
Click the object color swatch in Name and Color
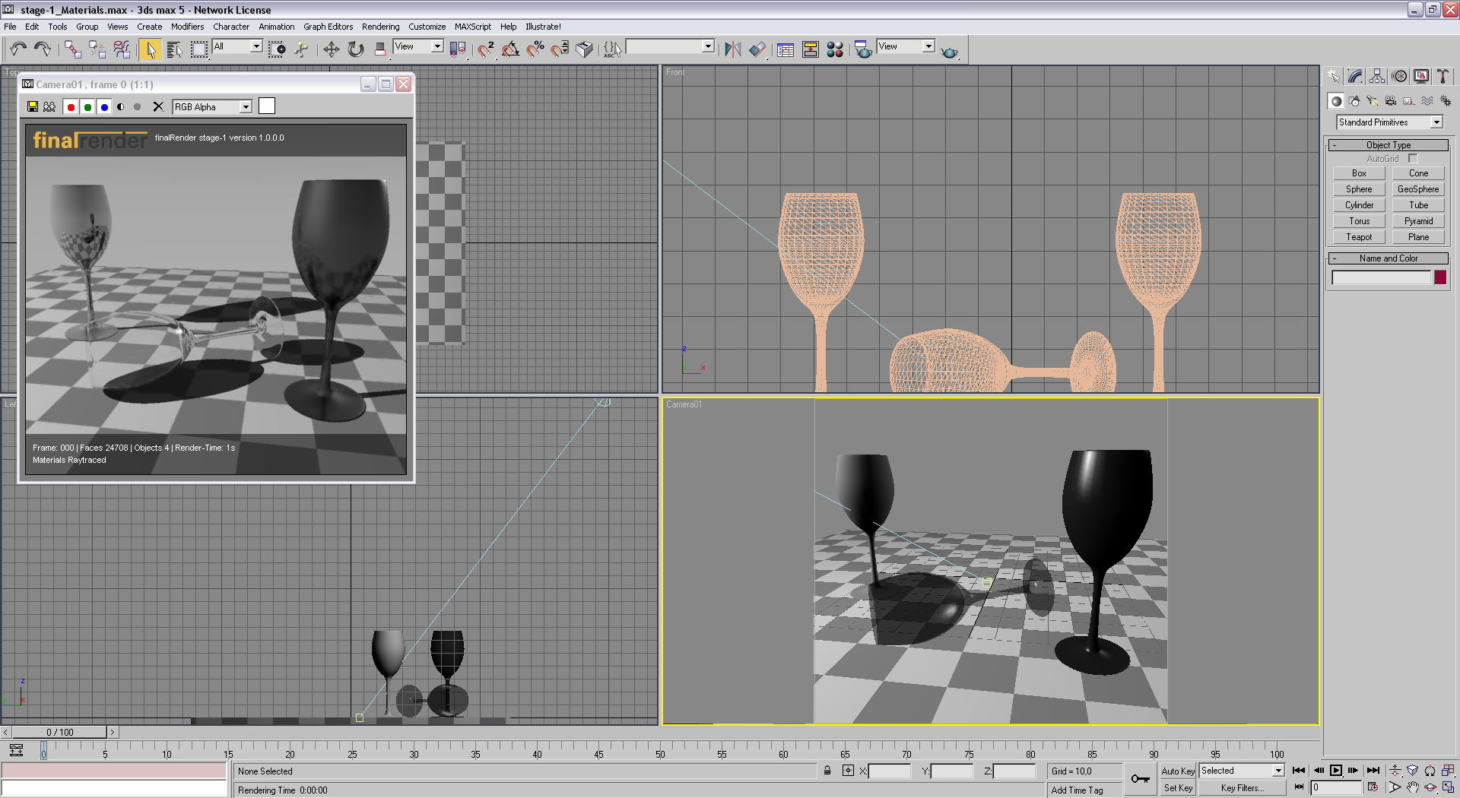[x=1440, y=277]
